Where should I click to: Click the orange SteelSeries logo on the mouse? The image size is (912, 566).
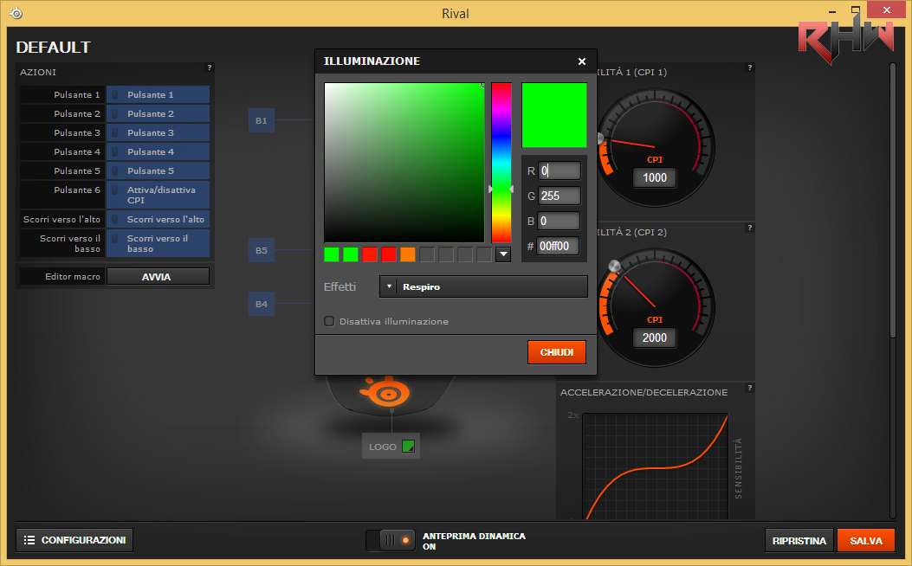coord(385,393)
